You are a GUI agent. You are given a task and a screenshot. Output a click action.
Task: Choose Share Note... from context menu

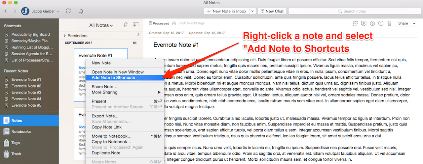pos(125,87)
